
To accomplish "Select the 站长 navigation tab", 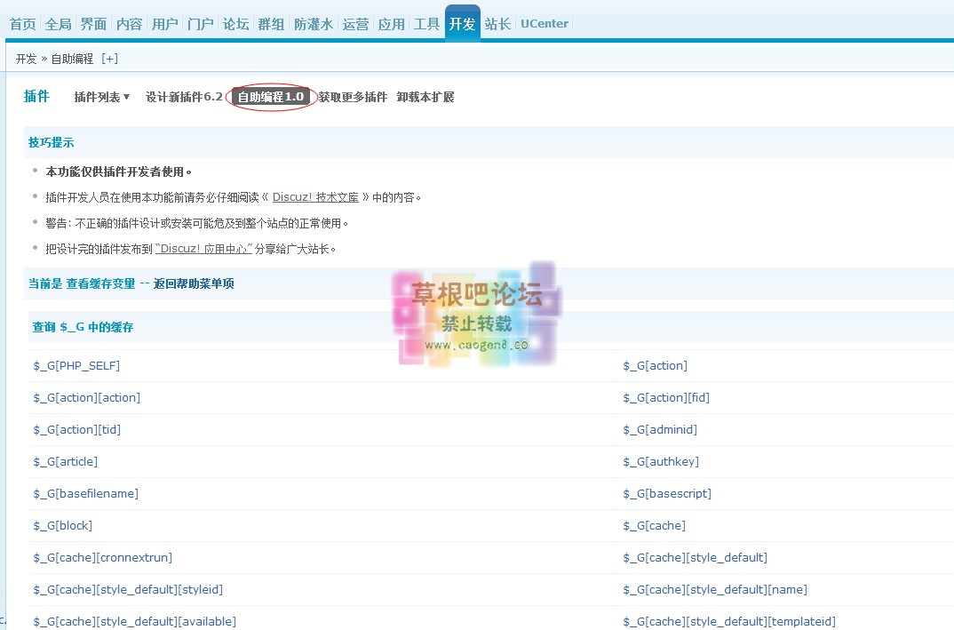I will pos(497,24).
